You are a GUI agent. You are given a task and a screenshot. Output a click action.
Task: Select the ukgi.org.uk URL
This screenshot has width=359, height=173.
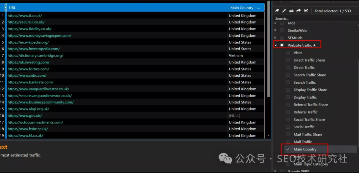[28, 109]
